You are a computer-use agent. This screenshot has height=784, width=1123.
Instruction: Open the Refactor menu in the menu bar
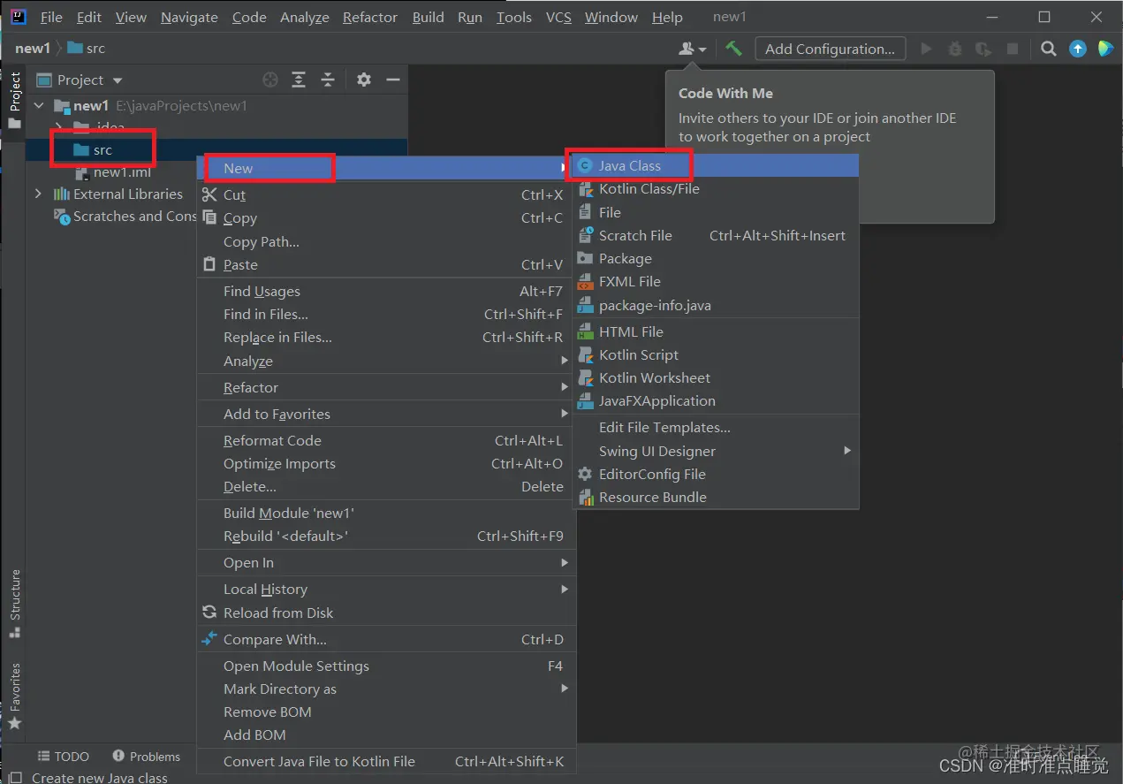tap(369, 17)
